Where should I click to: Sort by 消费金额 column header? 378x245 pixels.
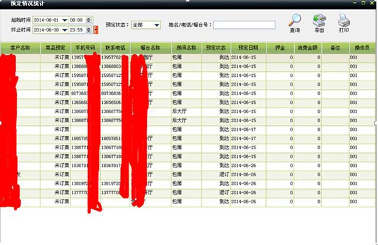307,48
